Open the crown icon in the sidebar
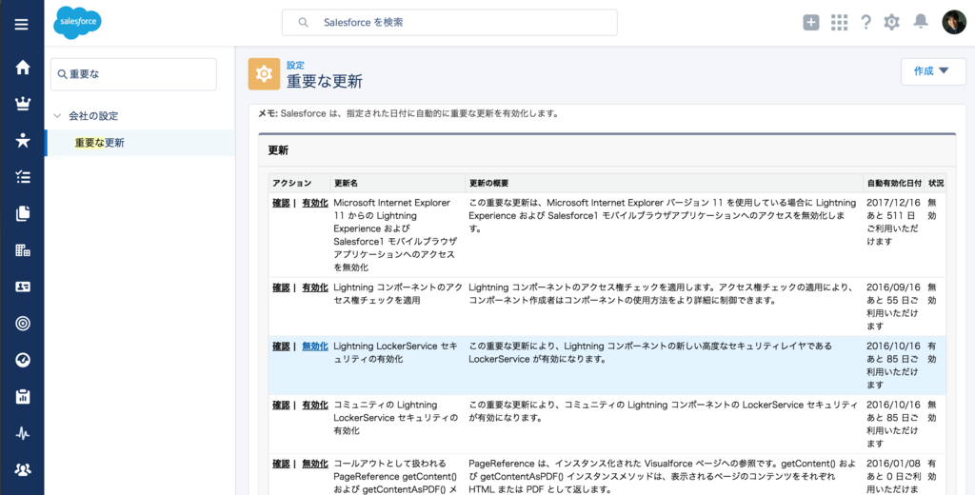The width and height of the screenshot is (975, 495). [23, 104]
